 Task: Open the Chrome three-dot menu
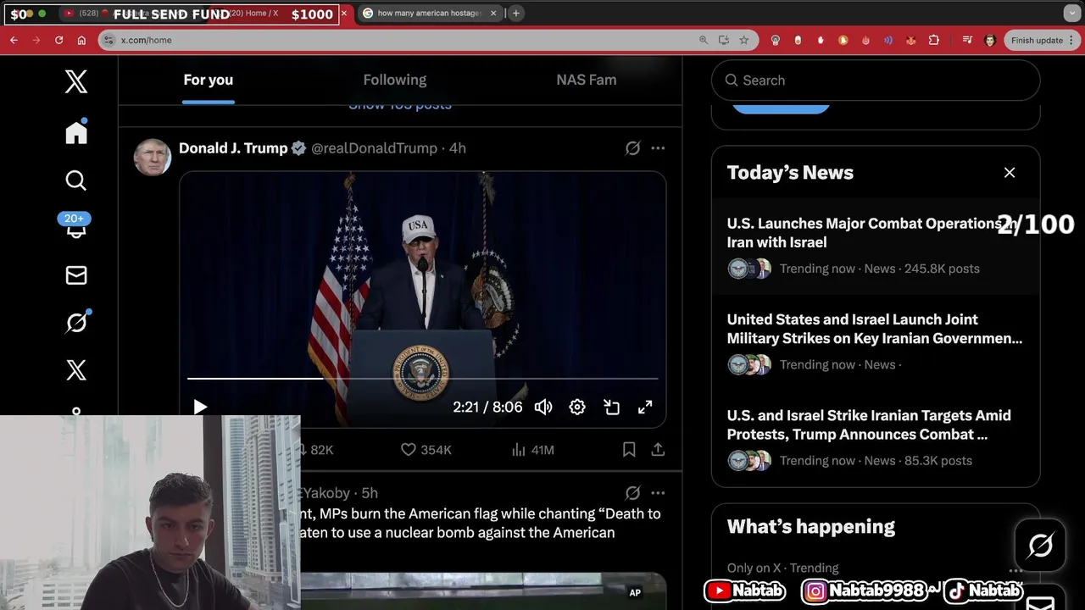[1073, 40]
